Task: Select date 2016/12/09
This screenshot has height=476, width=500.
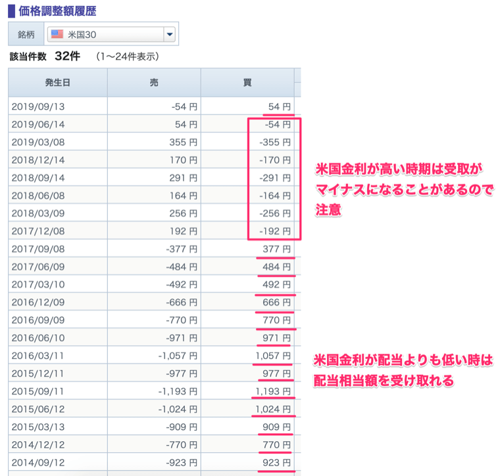Action: (x=38, y=302)
